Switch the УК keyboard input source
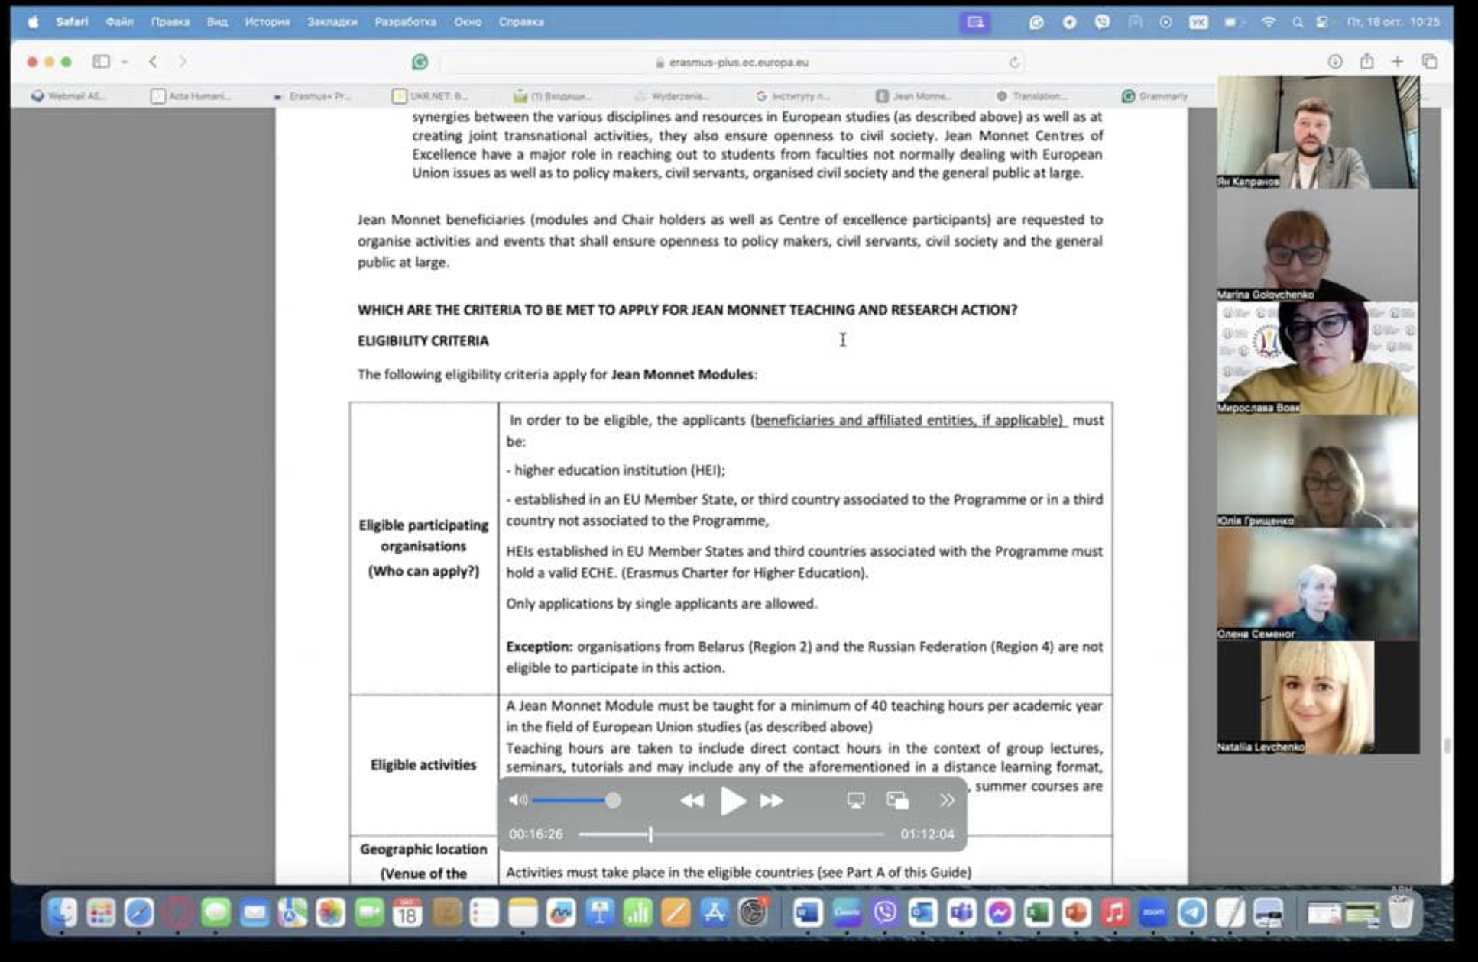 (1198, 22)
